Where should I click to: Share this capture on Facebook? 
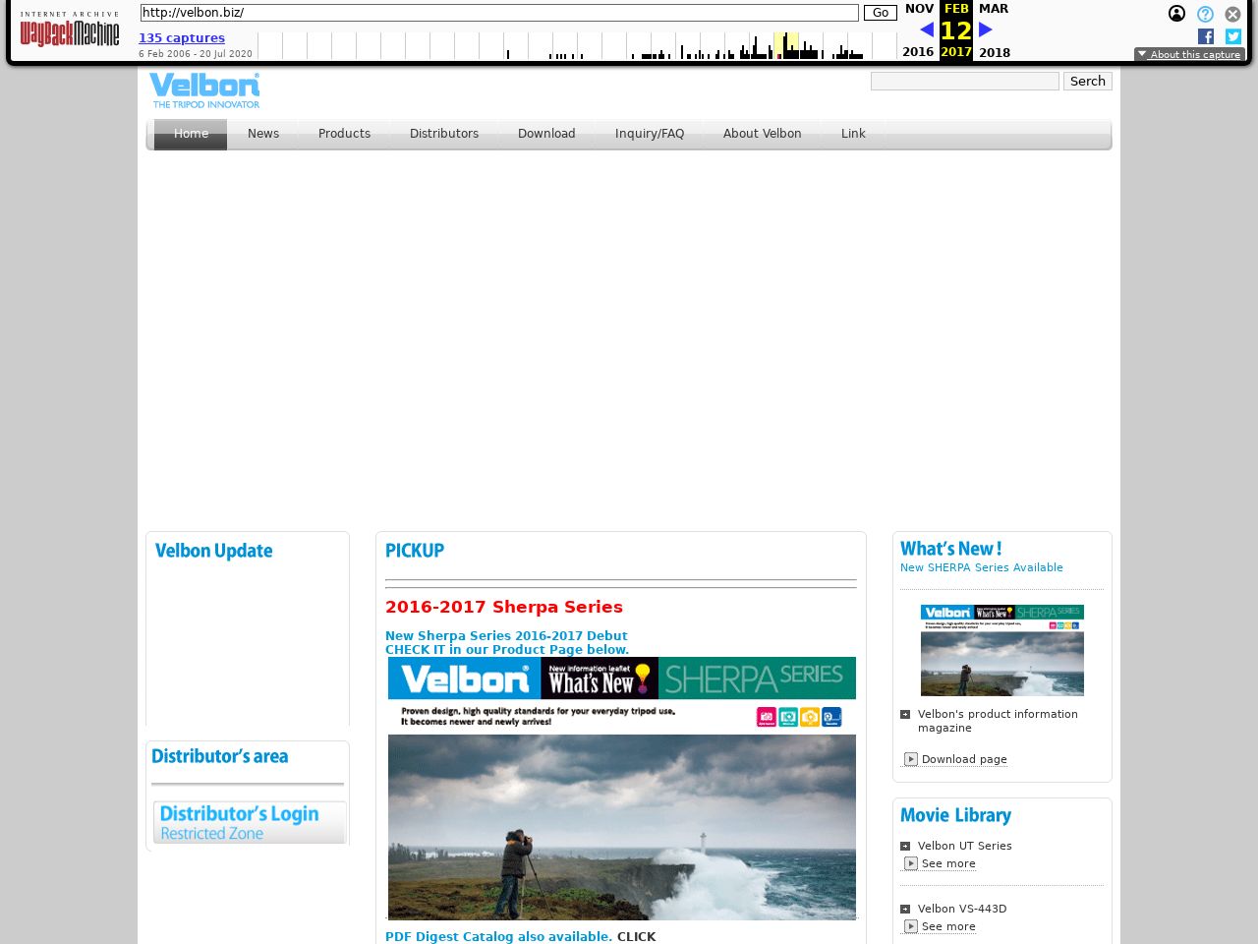coord(1206,36)
